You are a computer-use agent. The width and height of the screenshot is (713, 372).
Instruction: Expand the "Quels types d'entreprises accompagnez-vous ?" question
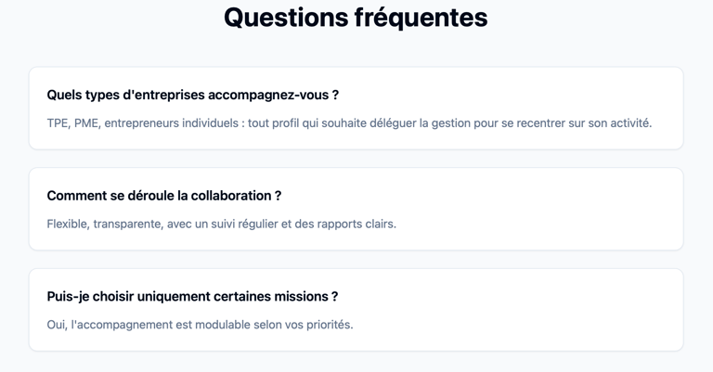[192, 95]
